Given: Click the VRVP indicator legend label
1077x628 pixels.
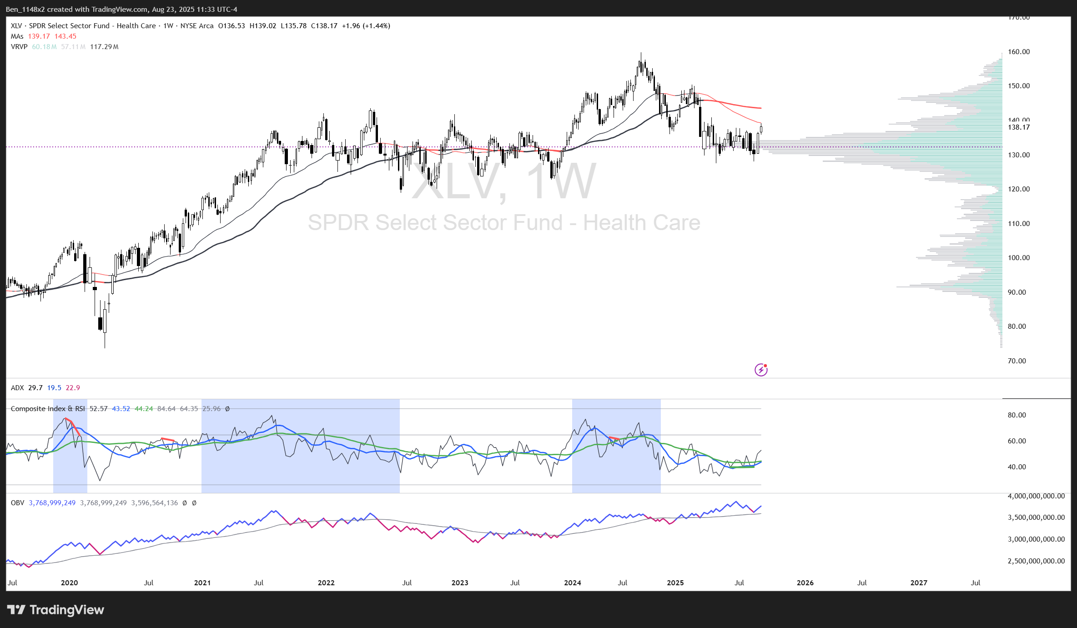Looking at the screenshot, I should coord(19,47).
